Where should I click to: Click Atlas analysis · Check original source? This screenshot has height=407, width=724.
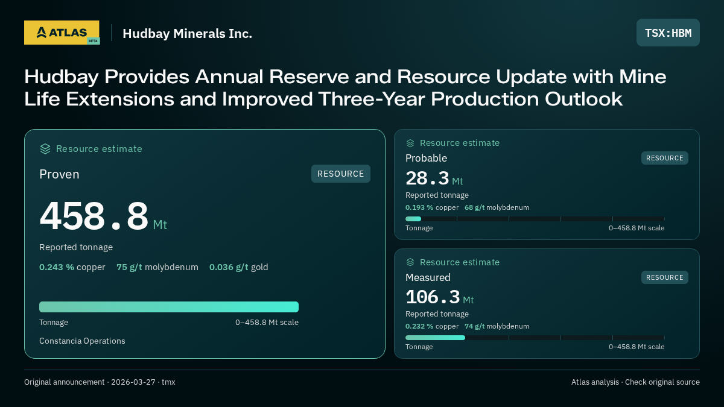(x=635, y=382)
